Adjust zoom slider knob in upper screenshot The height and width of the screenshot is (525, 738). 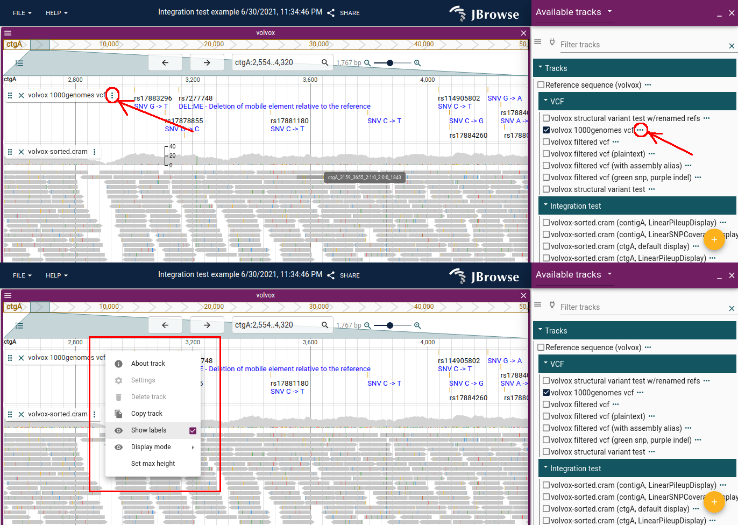click(390, 63)
